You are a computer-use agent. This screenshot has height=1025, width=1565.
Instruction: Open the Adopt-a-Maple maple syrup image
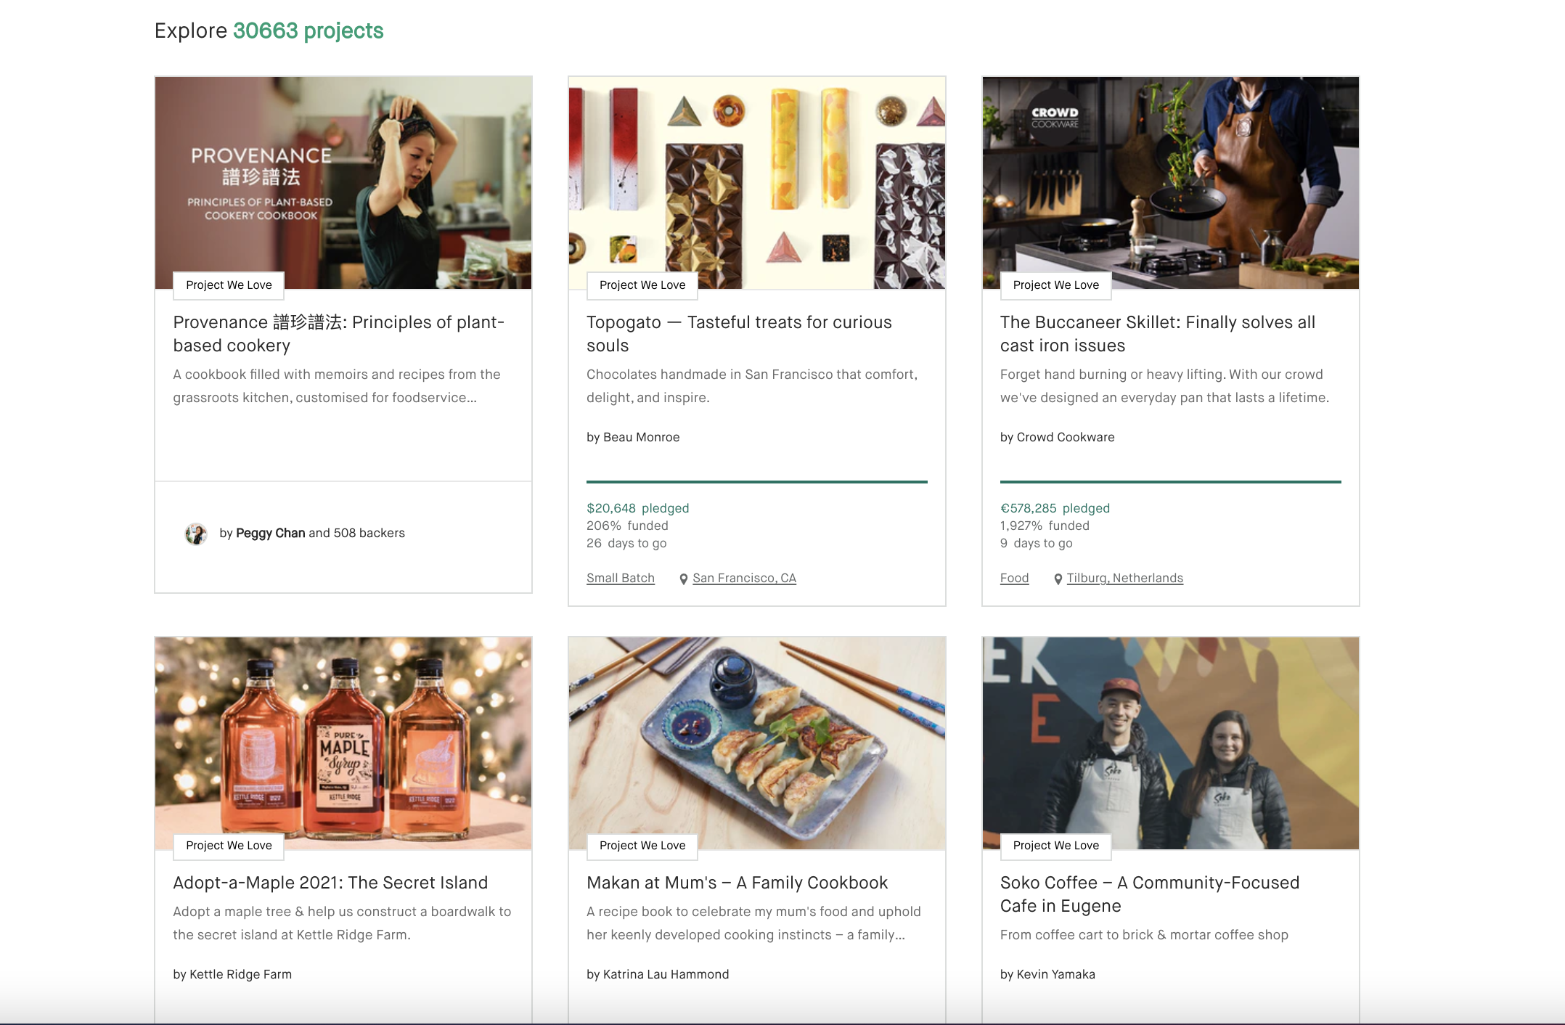pyautogui.click(x=343, y=743)
